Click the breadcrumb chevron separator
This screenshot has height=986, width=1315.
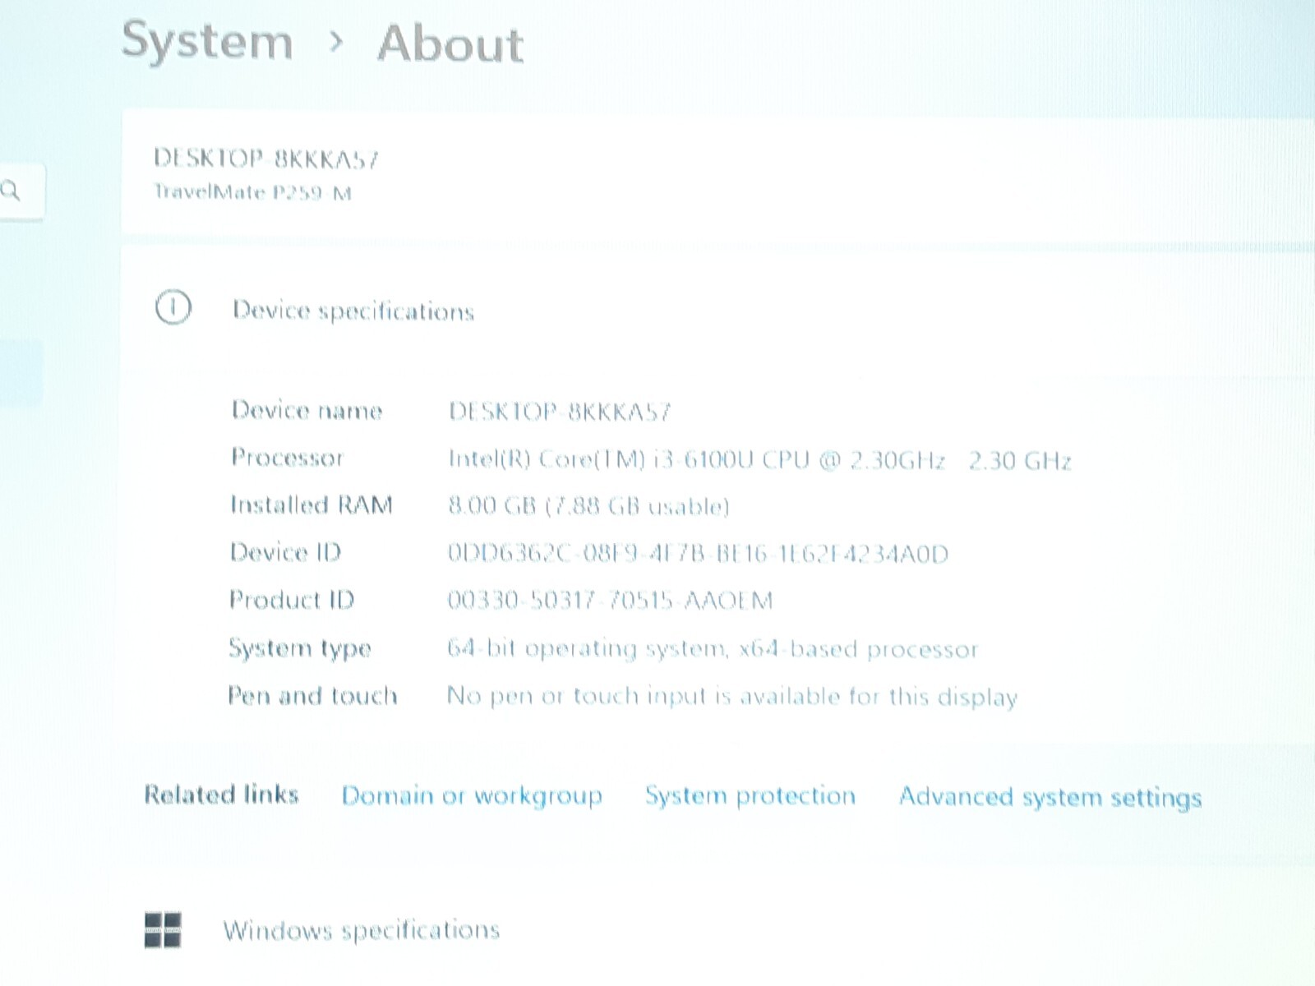point(335,41)
